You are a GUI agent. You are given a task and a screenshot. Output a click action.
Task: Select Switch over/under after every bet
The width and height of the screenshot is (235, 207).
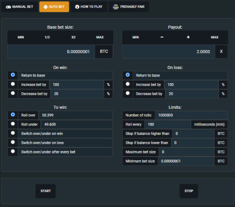[x=13, y=151]
